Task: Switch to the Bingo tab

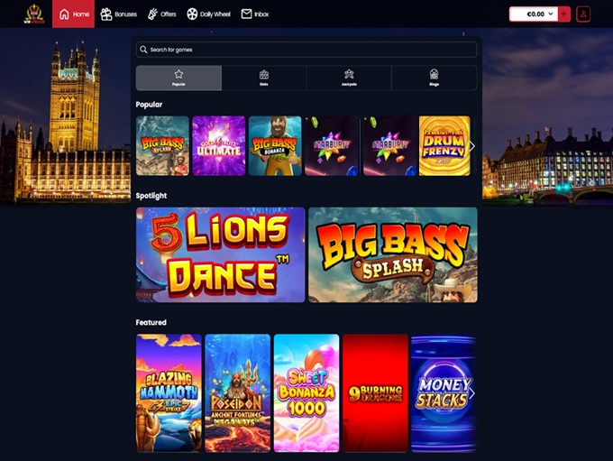Action: tap(434, 78)
